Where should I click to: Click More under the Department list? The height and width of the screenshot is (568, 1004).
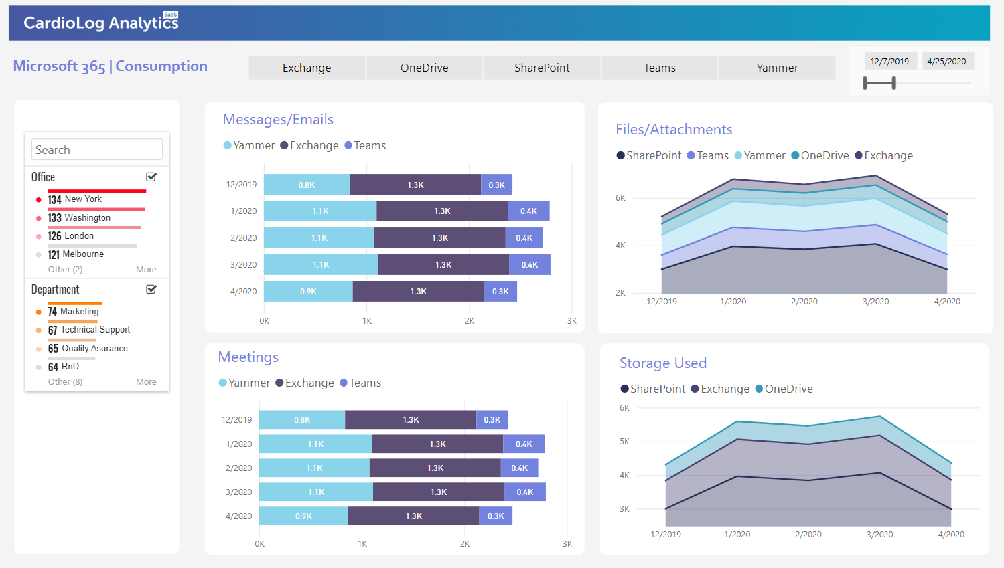click(146, 381)
